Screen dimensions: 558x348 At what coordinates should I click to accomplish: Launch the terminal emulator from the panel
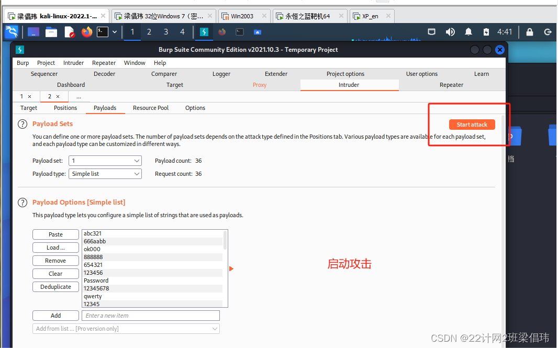(x=103, y=32)
